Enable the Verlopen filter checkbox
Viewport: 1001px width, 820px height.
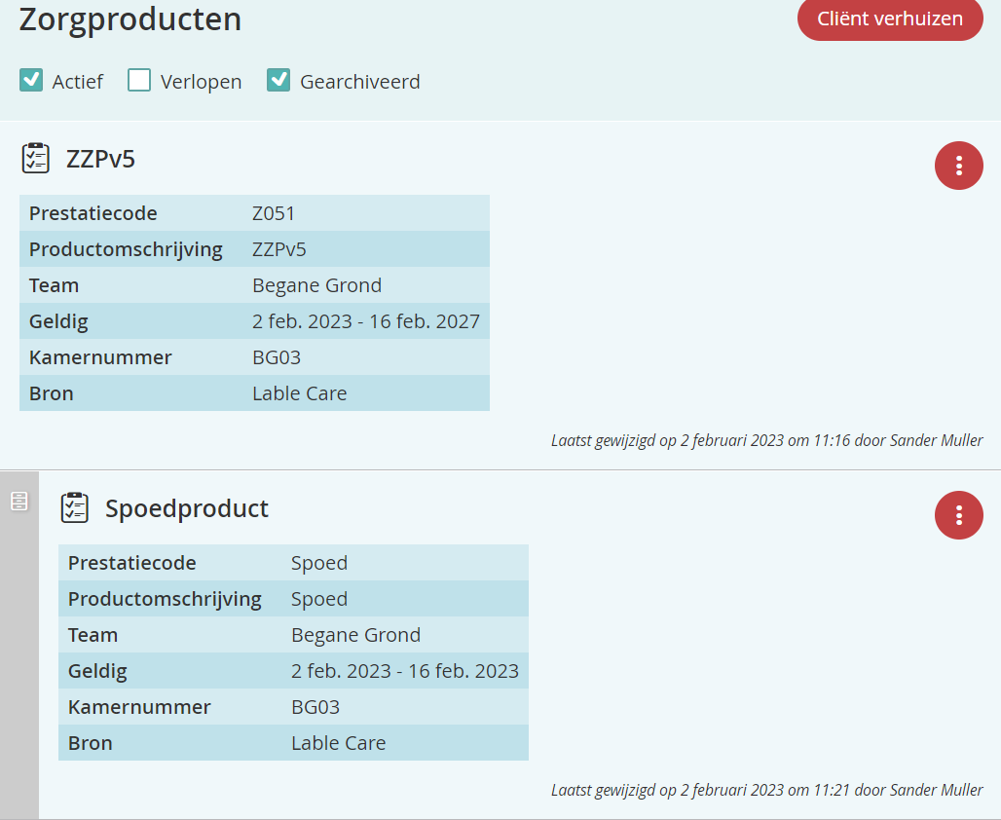(139, 81)
